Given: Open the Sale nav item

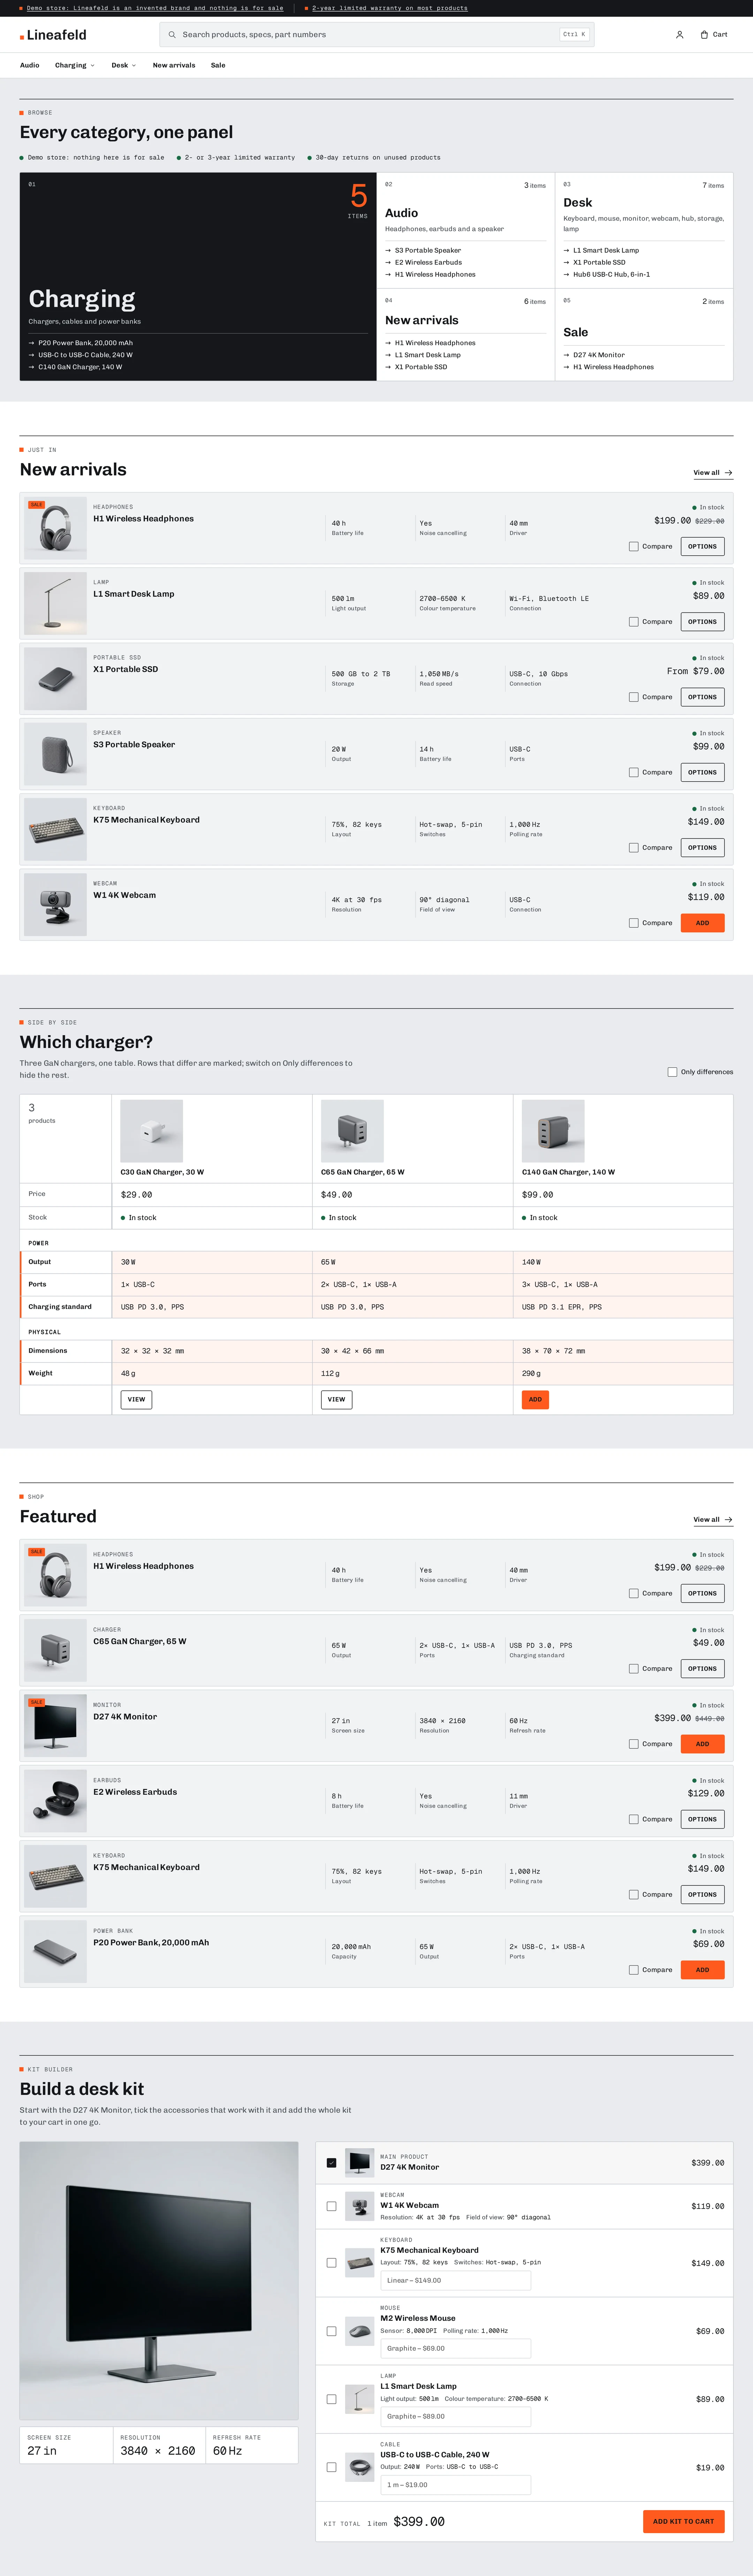Looking at the screenshot, I should point(218,65).
